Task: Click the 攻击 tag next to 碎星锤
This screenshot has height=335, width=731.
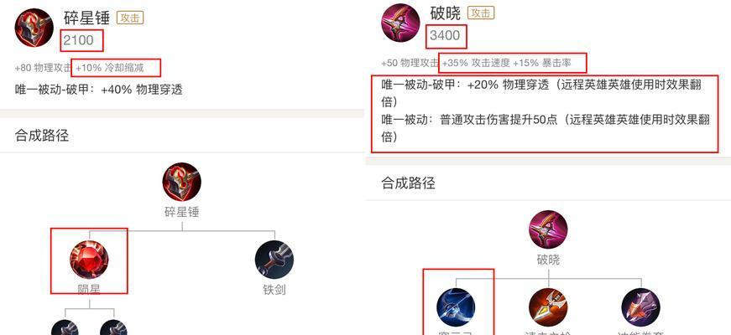Action: 130,18
